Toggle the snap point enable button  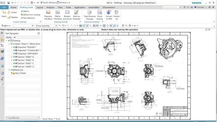(x=80, y=26)
